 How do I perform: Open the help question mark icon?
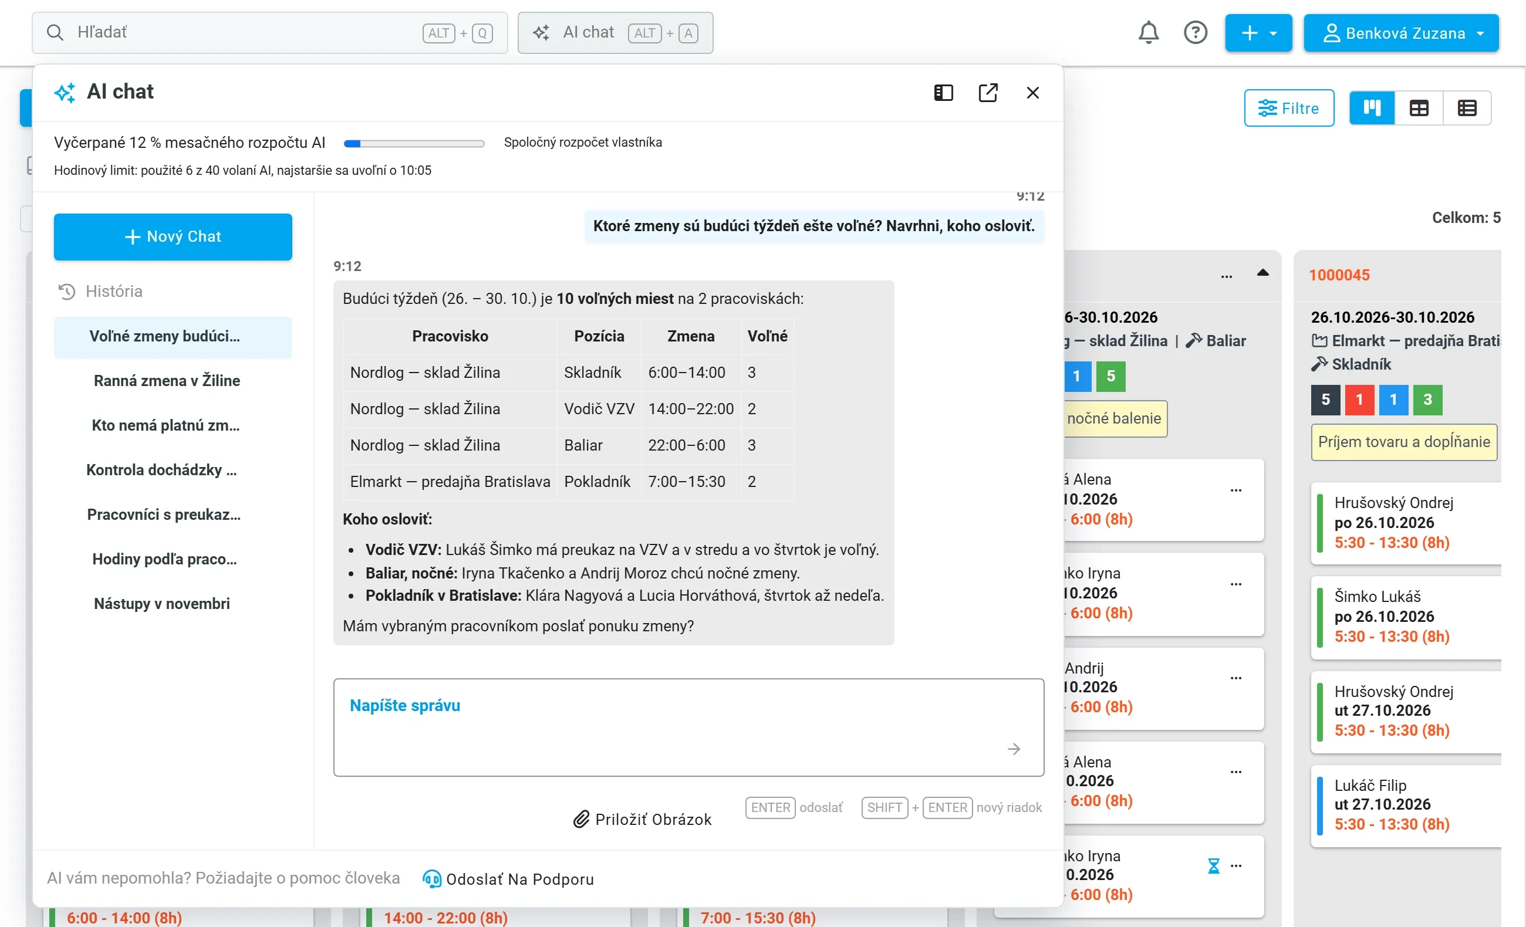tap(1194, 32)
